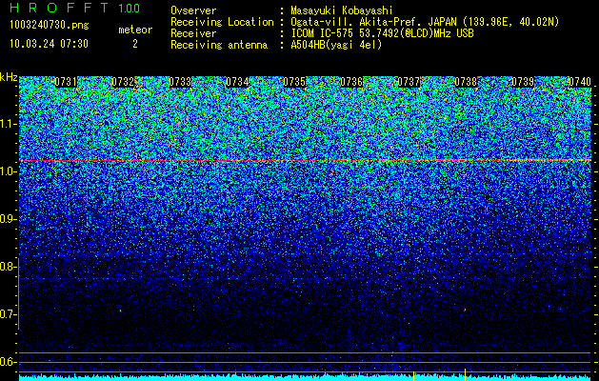Click the 0737 time marker
Viewport: 599px width, 381px height.
[x=409, y=82]
